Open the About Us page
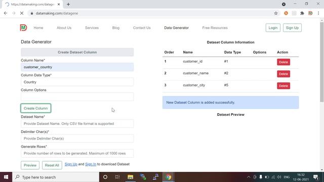This screenshot has width=324, height=182. coord(64,28)
